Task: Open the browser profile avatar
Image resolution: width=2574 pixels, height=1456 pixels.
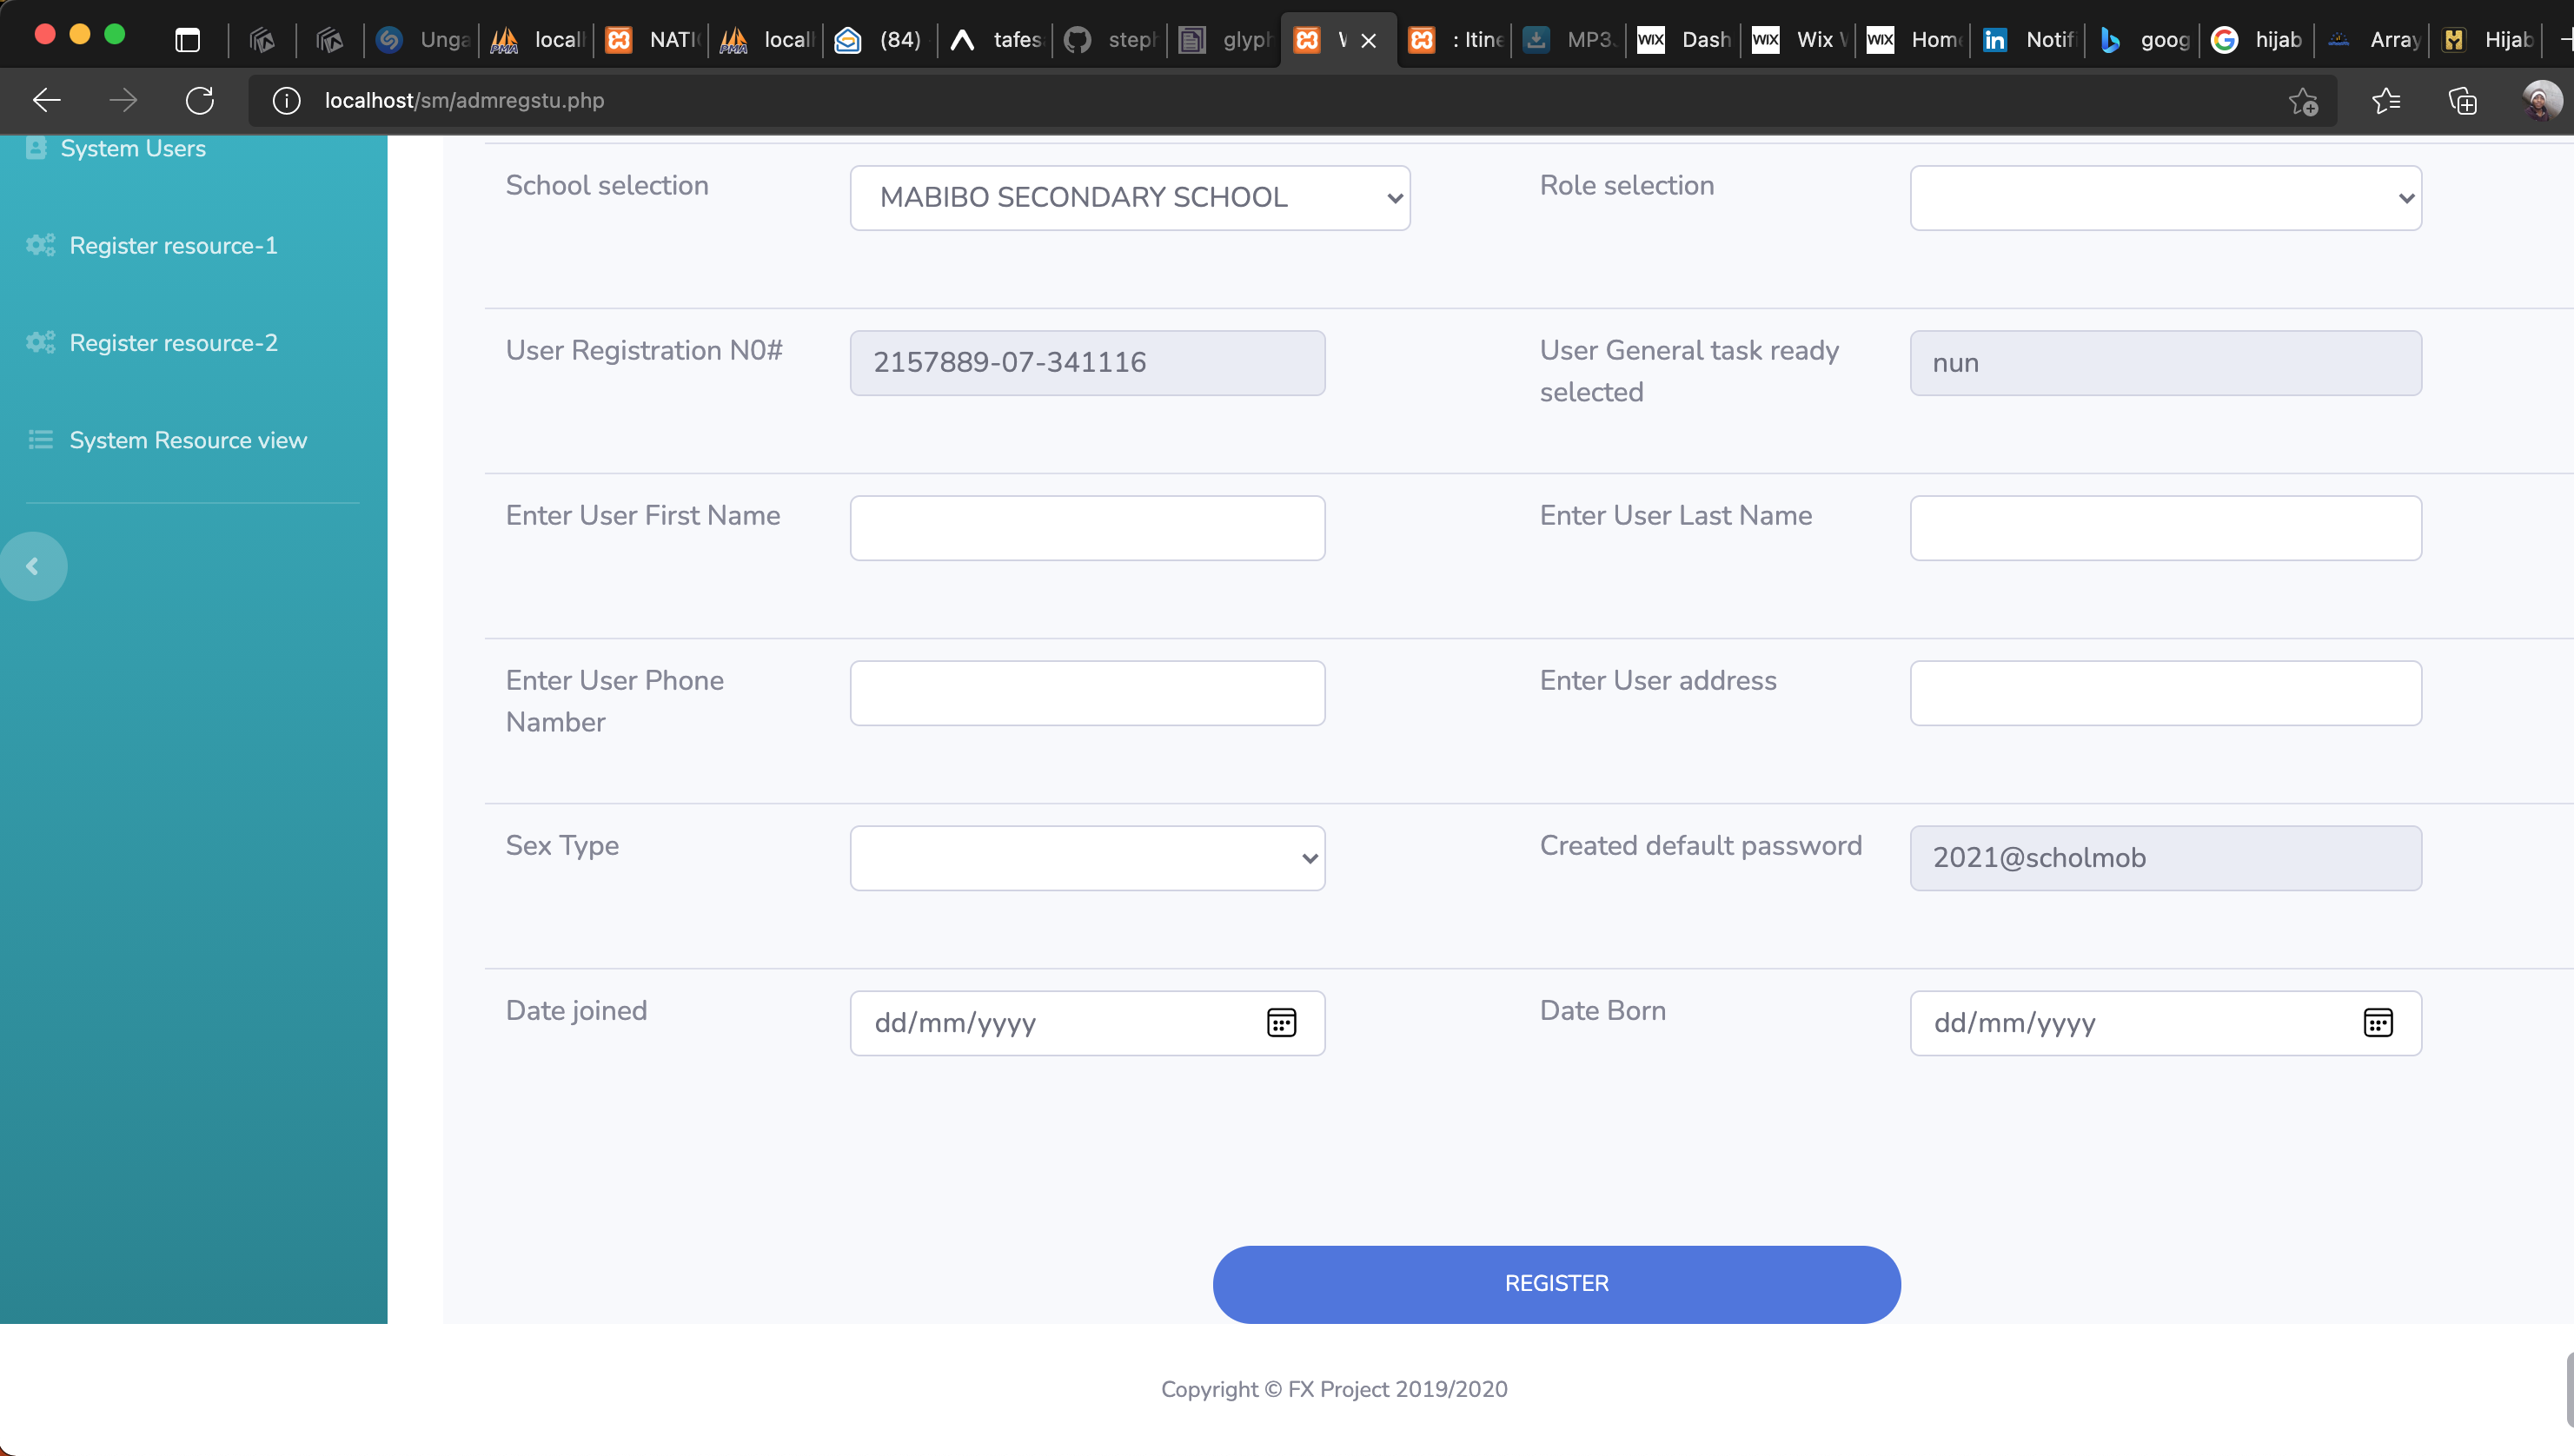Action: click(2541, 100)
